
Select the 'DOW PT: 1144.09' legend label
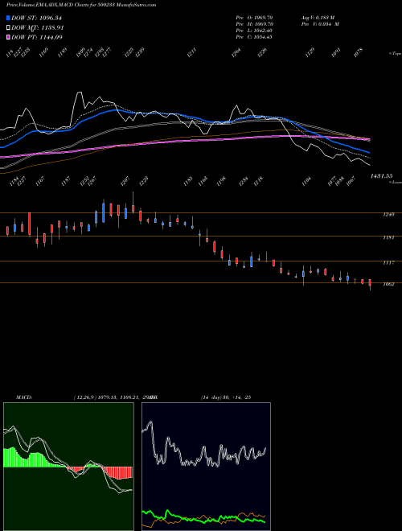point(36,37)
